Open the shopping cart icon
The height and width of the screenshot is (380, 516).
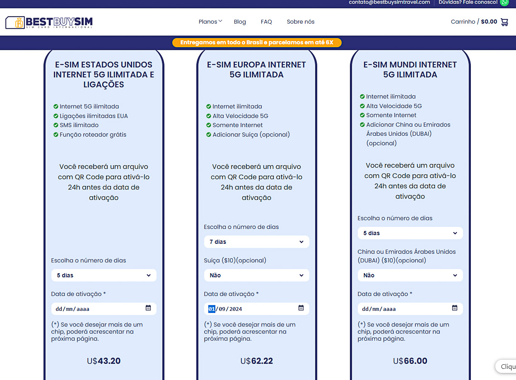pyautogui.click(x=504, y=22)
